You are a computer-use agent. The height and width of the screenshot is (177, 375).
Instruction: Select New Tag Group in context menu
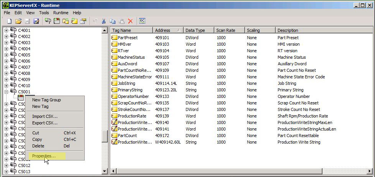pos(46,100)
